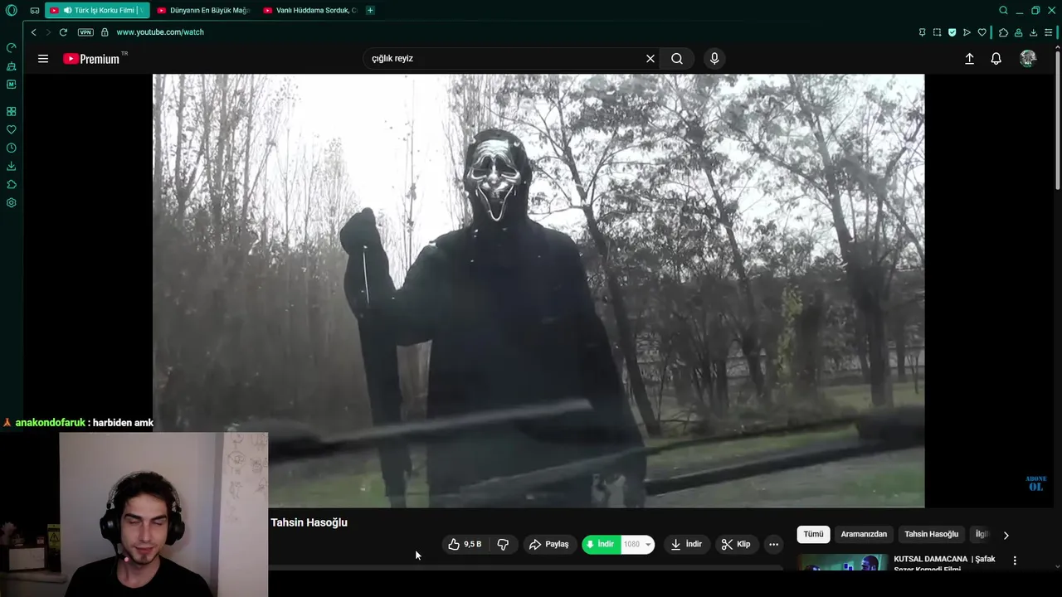
Task: Open the YouTube hamburger guide menu
Action: (x=43, y=59)
